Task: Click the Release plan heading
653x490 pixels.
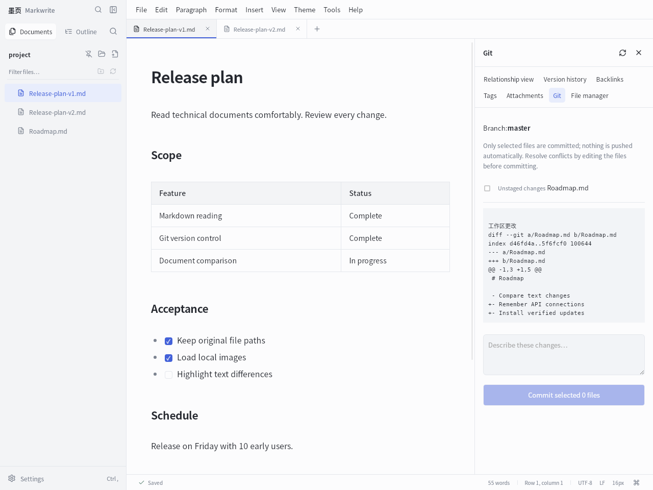Action: pos(197,78)
